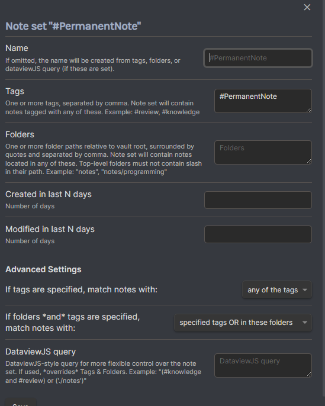Click the Advanced Settings heading
This screenshot has width=325, height=406.
pyautogui.click(x=43, y=269)
